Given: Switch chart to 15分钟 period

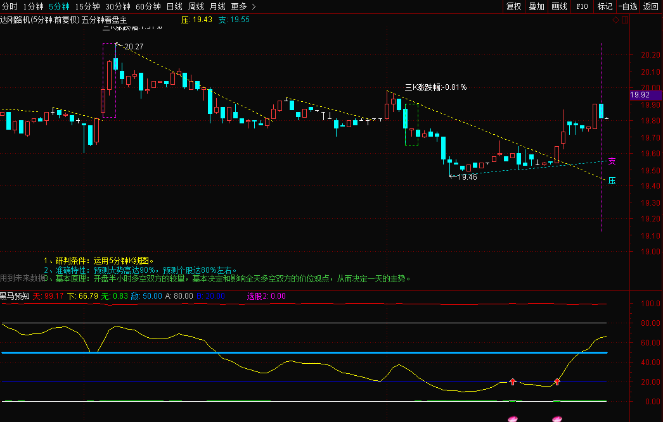Looking at the screenshot, I should coord(87,6).
